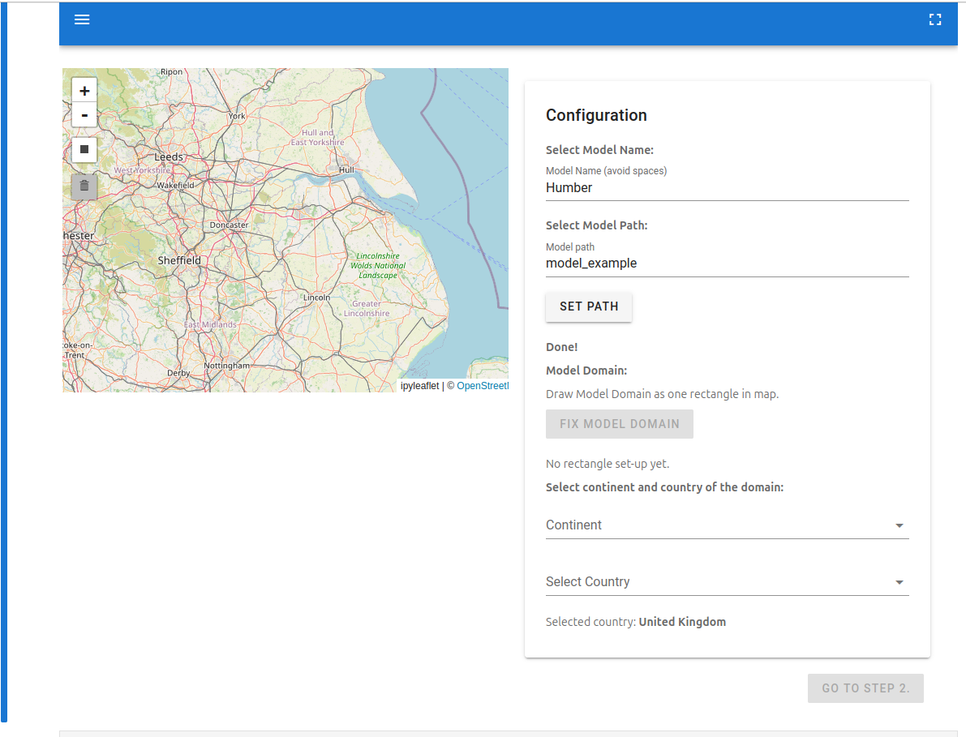
Task: Click Hull label on the map
Action: [x=346, y=170]
